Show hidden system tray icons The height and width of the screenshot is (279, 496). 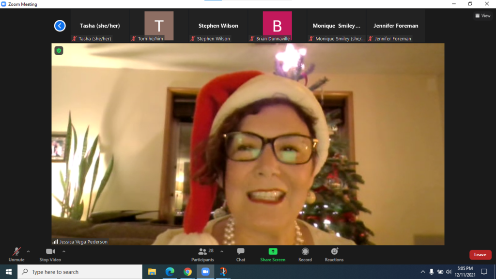point(422,272)
